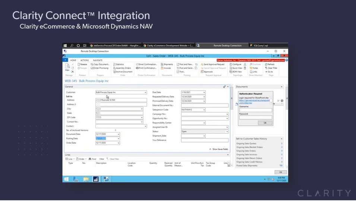Click Show fewer fields
Screen dimensions: 356x201
[218, 149]
